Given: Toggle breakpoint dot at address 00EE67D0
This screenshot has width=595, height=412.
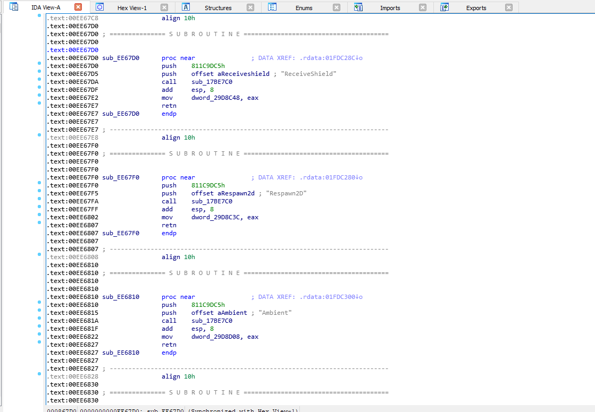Looking at the screenshot, I should pyautogui.click(x=39, y=63).
